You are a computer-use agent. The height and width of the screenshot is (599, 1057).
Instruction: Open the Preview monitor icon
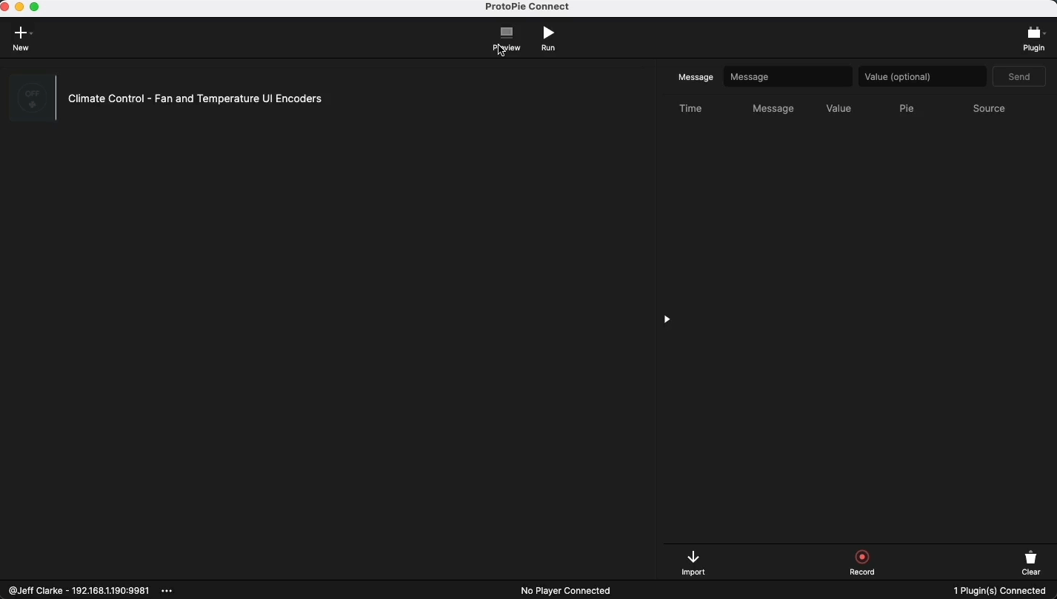(x=507, y=33)
